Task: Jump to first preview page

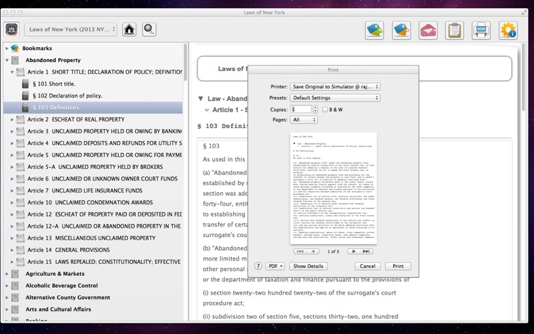Action: (300, 252)
